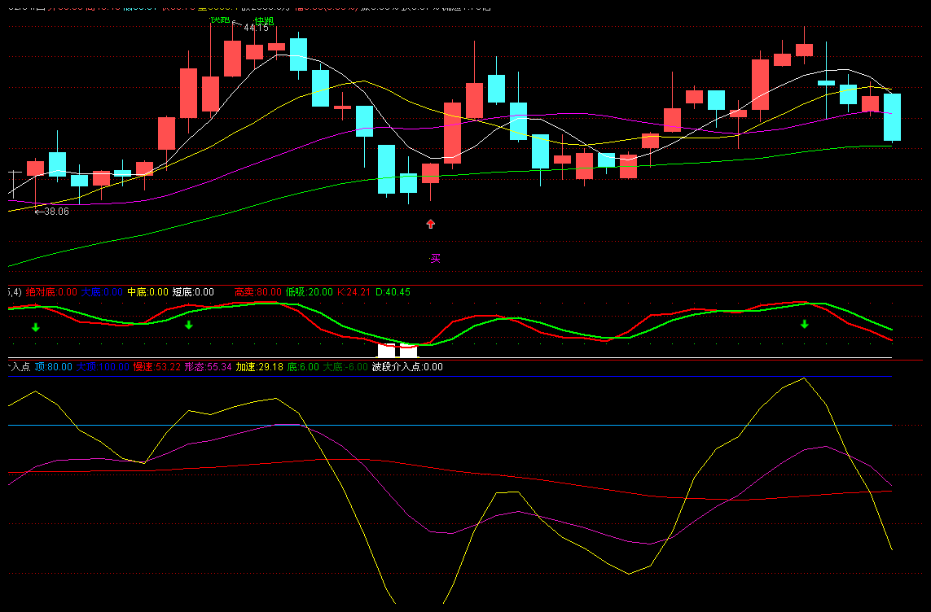Click the K:24.21 value label
Image resolution: width=931 pixels, height=612 pixels.
[354, 292]
